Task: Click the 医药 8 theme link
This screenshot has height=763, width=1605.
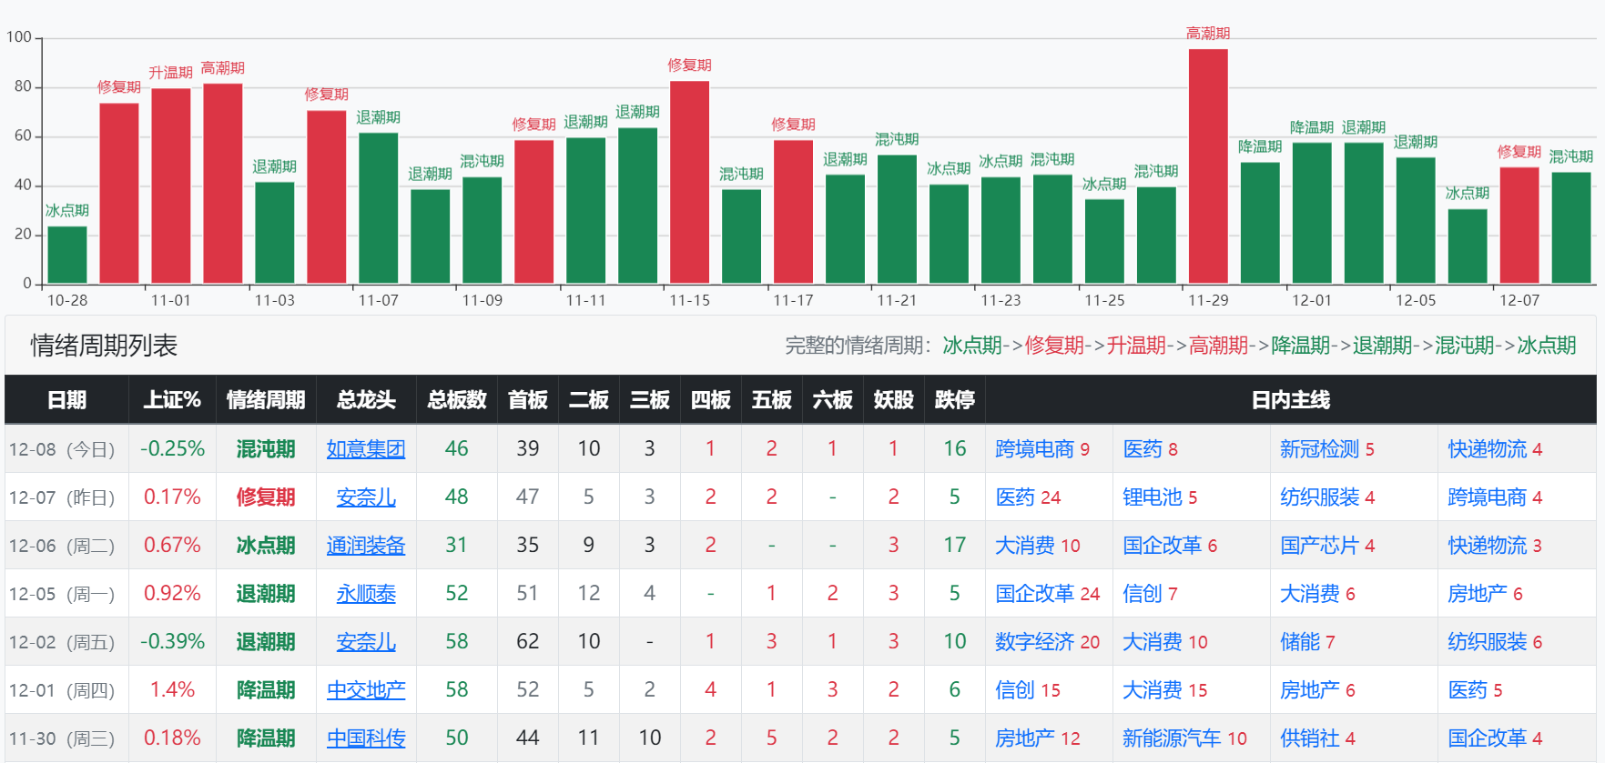Action: pyautogui.click(x=1150, y=449)
